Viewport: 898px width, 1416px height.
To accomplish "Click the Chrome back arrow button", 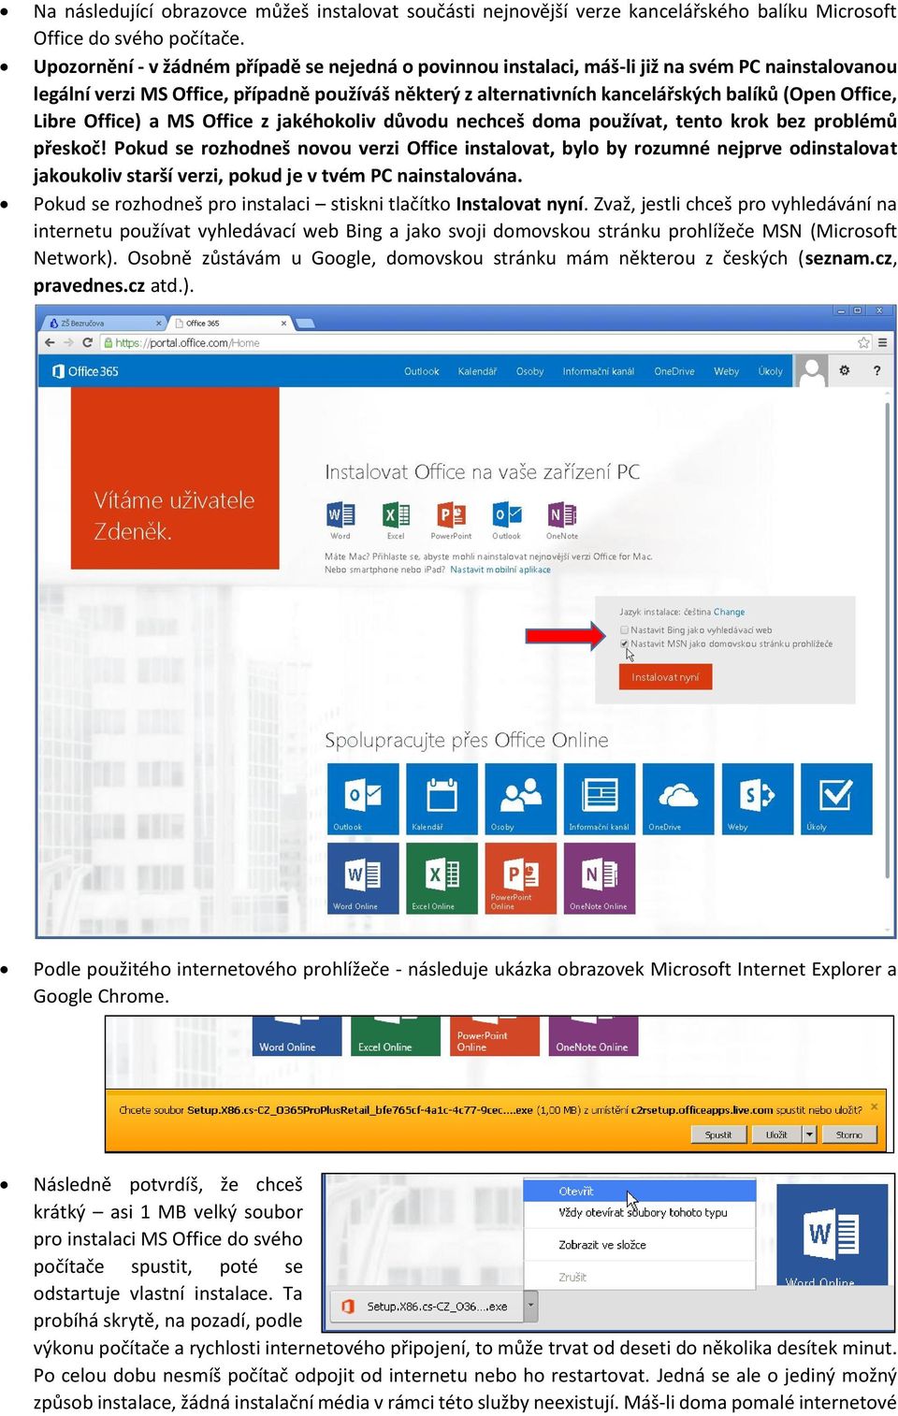I will coord(50,342).
